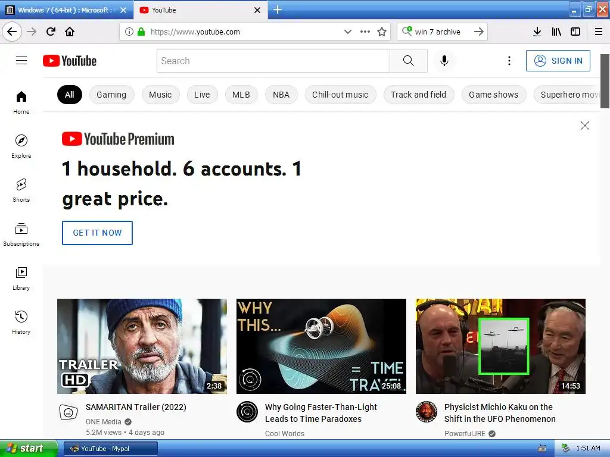Open the ONE Media channel link
Screen dimensions: 610x457
coord(104,422)
